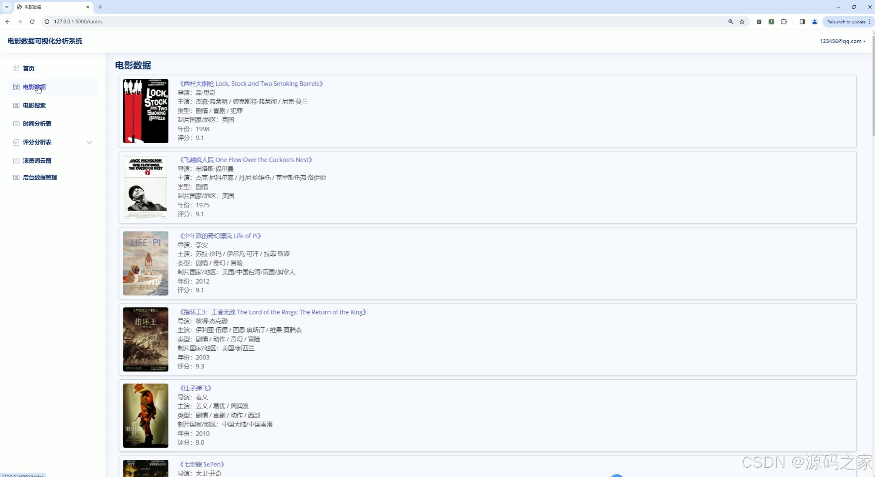Bookmark this page with star icon
This screenshot has height=477, width=875.
[x=742, y=22]
